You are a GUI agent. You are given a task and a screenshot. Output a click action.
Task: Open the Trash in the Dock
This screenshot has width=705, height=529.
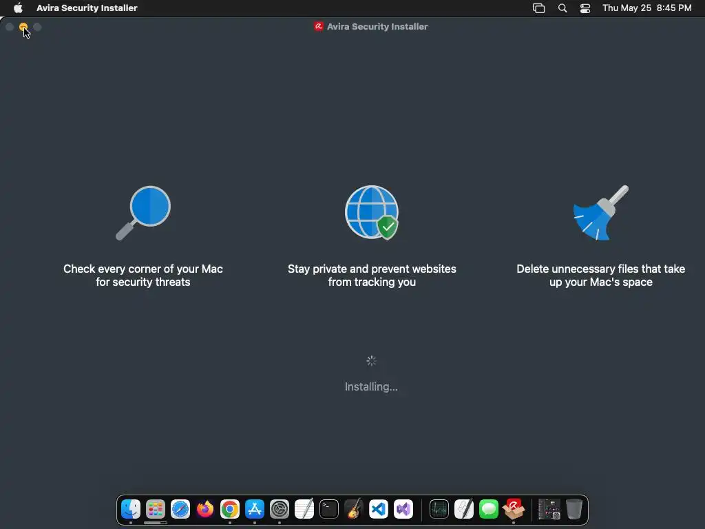(x=574, y=509)
